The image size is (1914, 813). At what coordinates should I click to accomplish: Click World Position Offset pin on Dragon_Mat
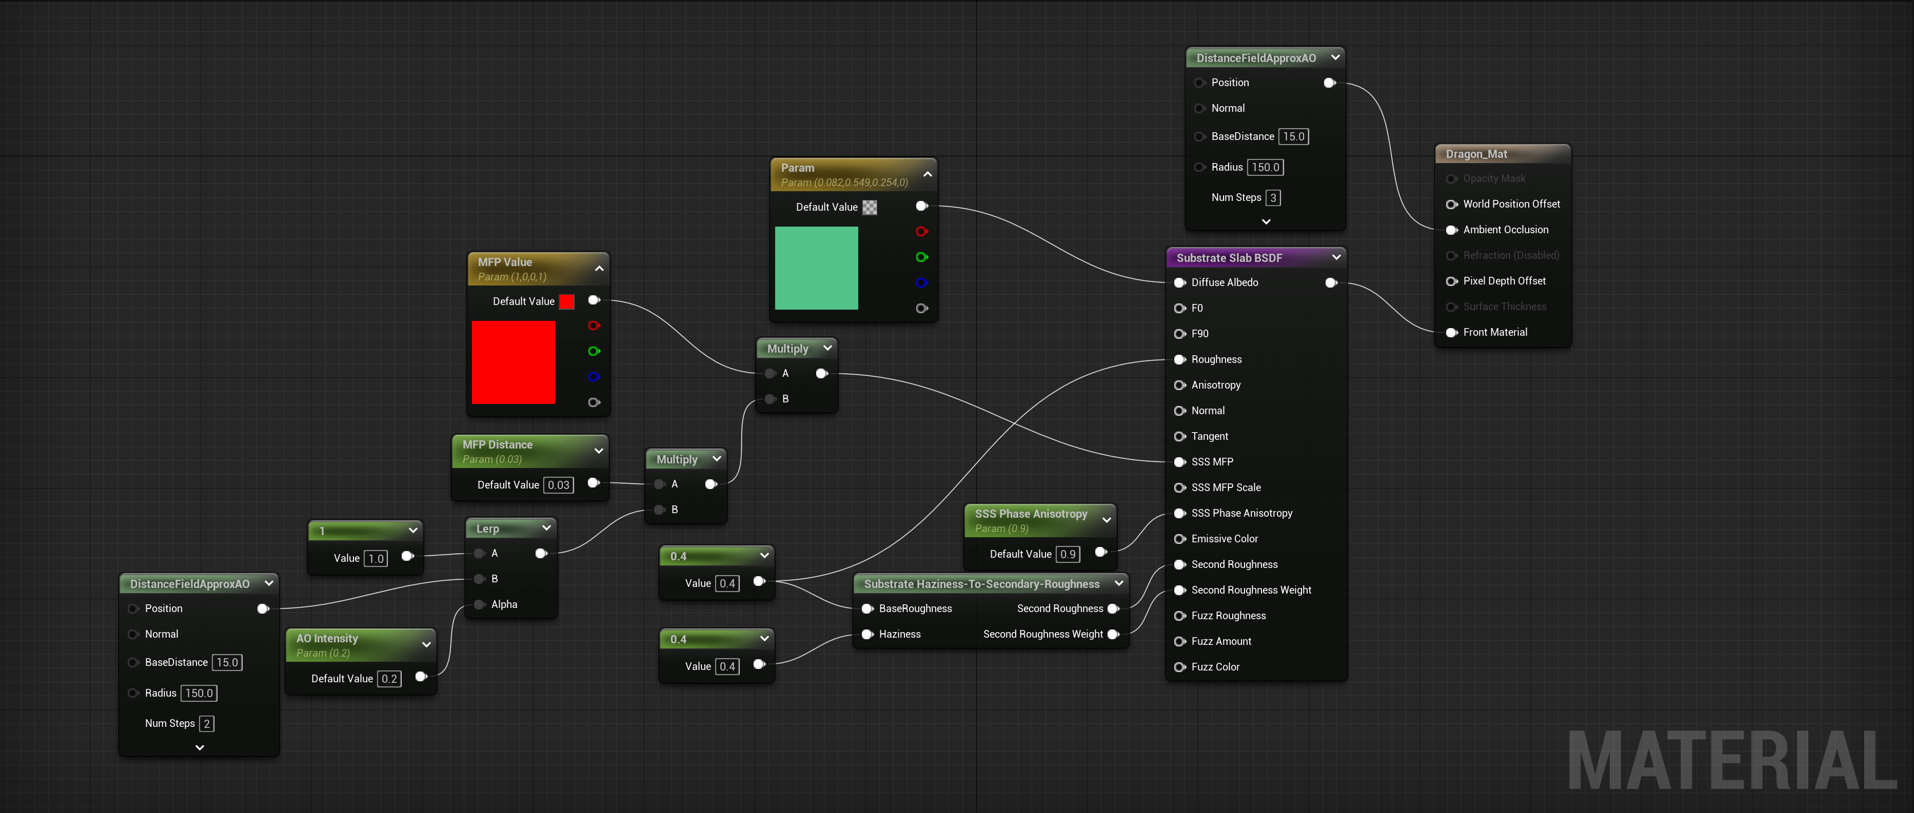coord(1451,204)
